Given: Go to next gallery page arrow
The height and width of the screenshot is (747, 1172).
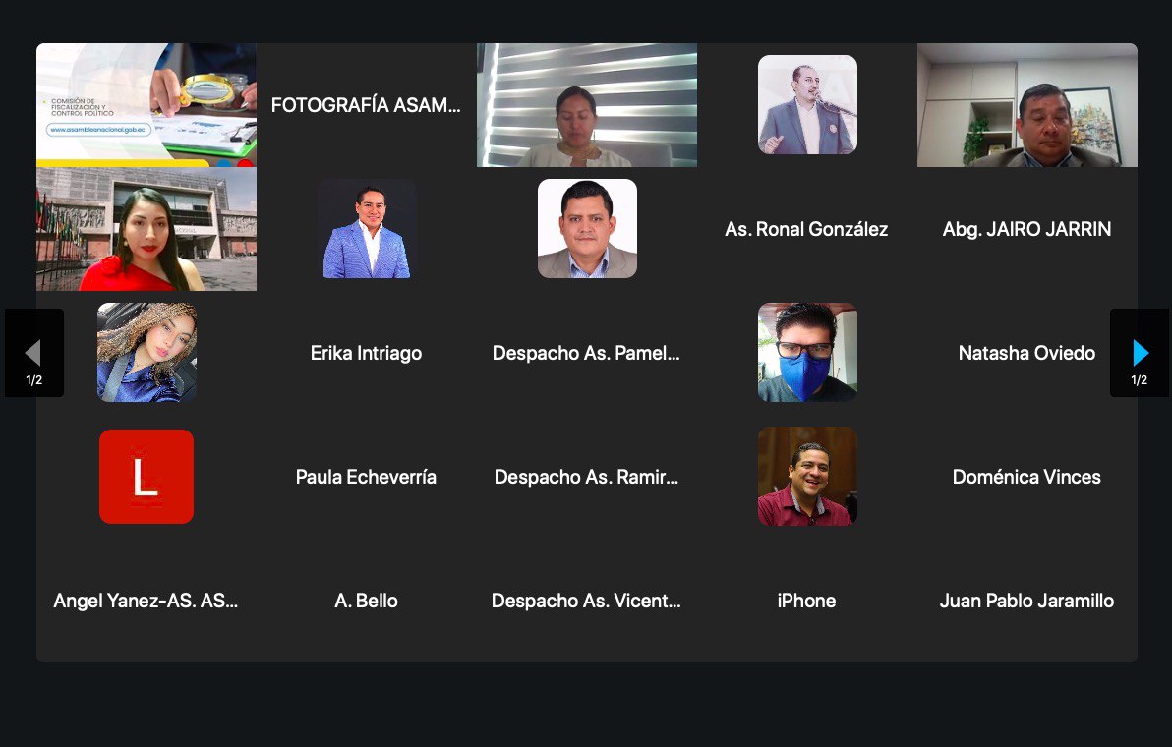Looking at the screenshot, I should (x=1140, y=353).
